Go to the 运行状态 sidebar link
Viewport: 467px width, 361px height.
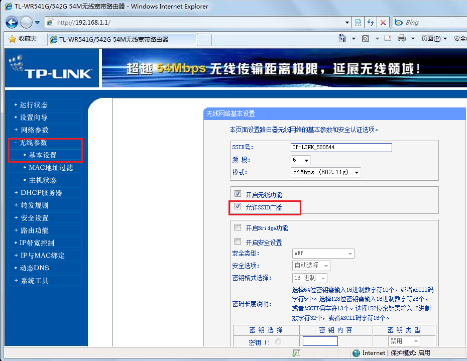coord(34,105)
